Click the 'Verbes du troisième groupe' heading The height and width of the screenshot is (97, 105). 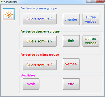[40, 55]
